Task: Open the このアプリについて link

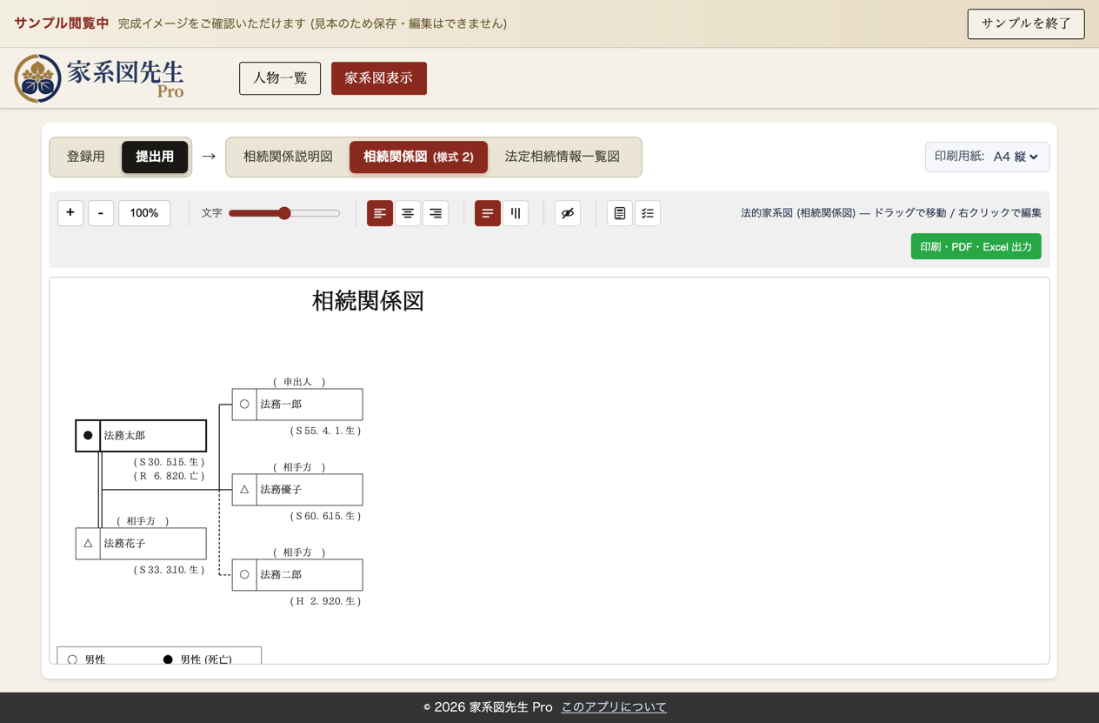Action: click(614, 707)
